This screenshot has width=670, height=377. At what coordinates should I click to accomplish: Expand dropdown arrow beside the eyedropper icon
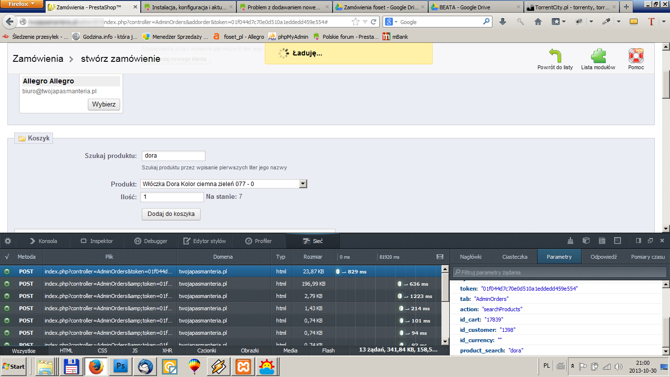pos(618,22)
